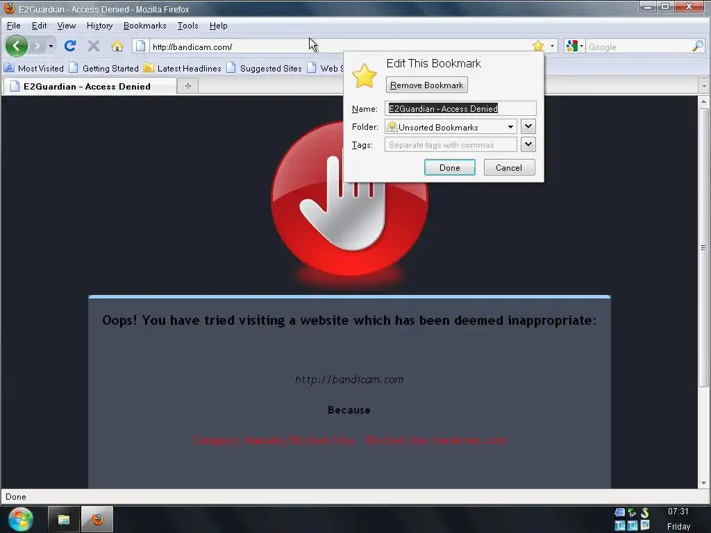Edit the bookmark Name field

pyautogui.click(x=460, y=108)
